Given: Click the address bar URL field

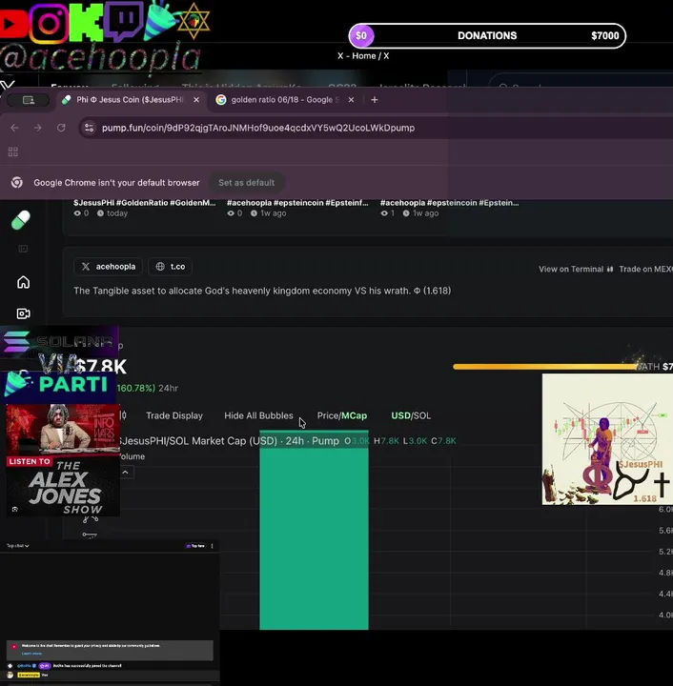Looking at the screenshot, I should (377, 128).
